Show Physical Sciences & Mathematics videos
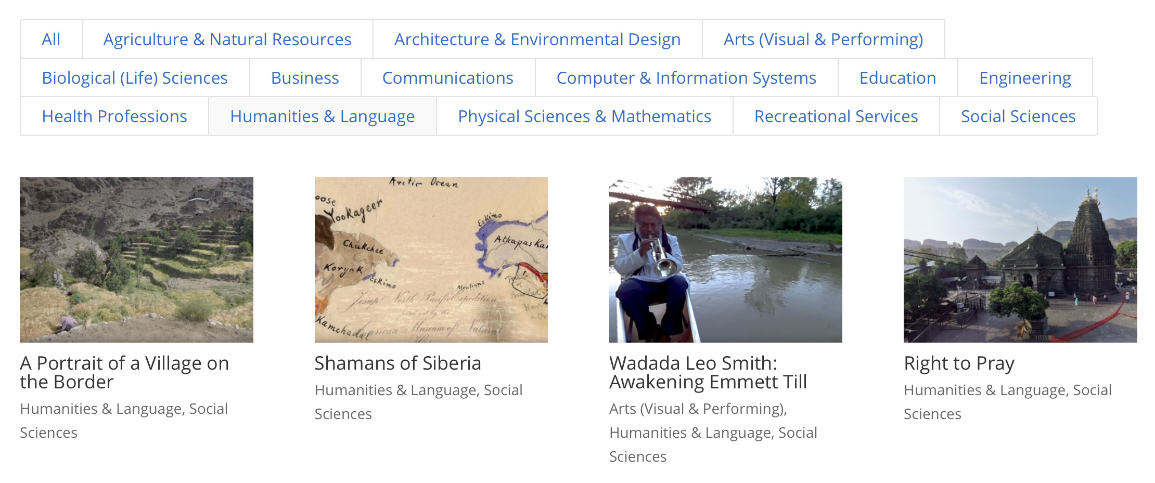The height and width of the screenshot is (483, 1155). click(x=584, y=116)
